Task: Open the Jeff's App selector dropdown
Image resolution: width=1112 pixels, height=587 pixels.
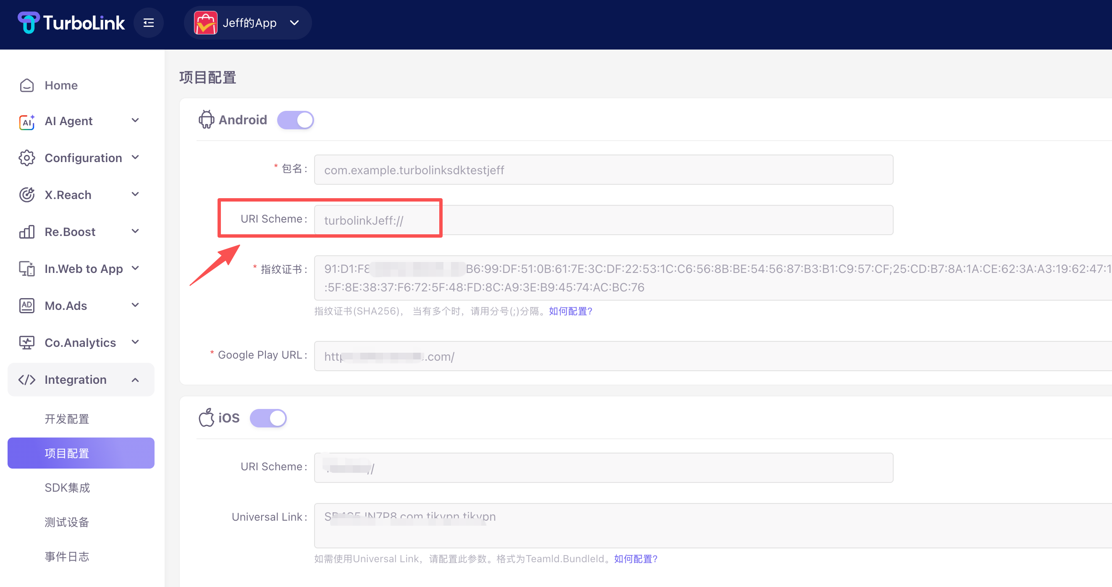Action: tap(294, 23)
